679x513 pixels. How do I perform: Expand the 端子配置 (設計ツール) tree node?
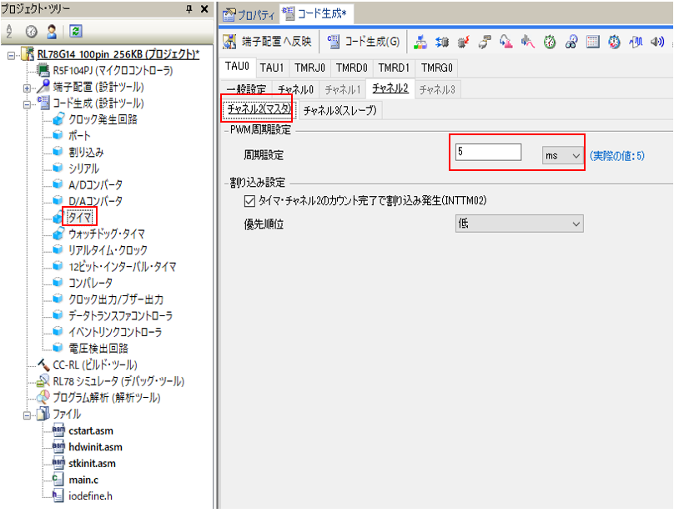click(27, 87)
